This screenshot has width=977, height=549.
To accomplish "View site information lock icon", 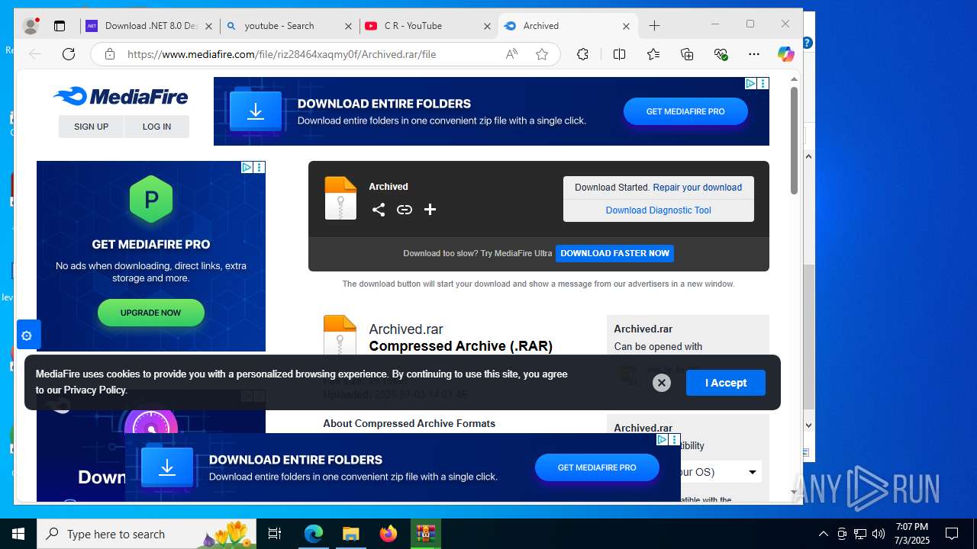I will 110,54.
